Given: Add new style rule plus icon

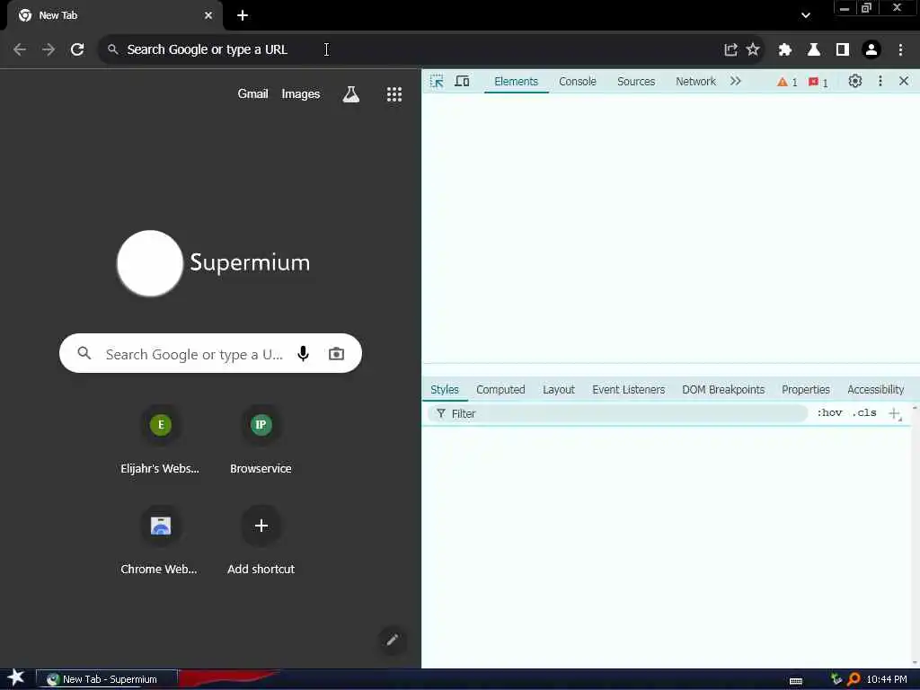Looking at the screenshot, I should tap(895, 413).
